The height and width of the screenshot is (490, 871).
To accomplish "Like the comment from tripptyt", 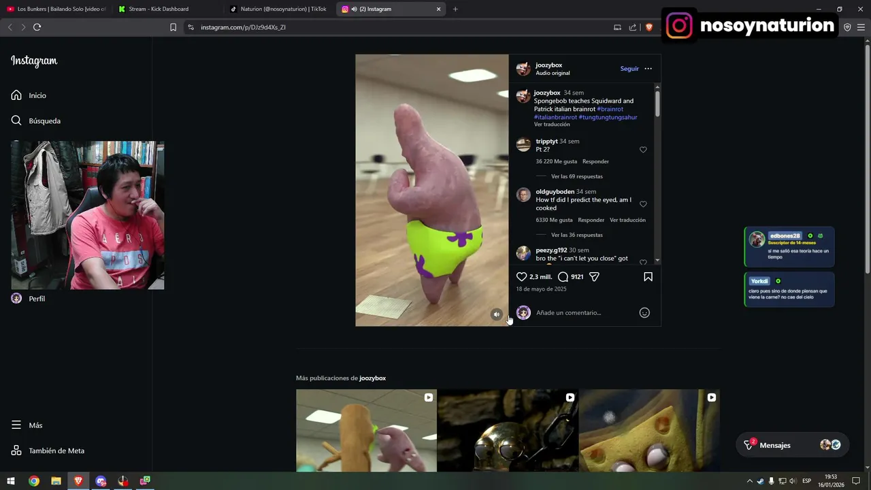I will click(x=643, y=150).
